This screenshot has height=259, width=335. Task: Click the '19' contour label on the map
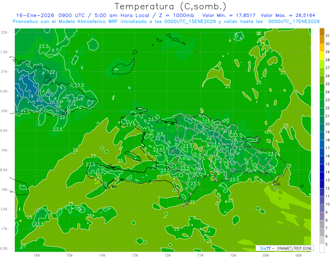31,96
